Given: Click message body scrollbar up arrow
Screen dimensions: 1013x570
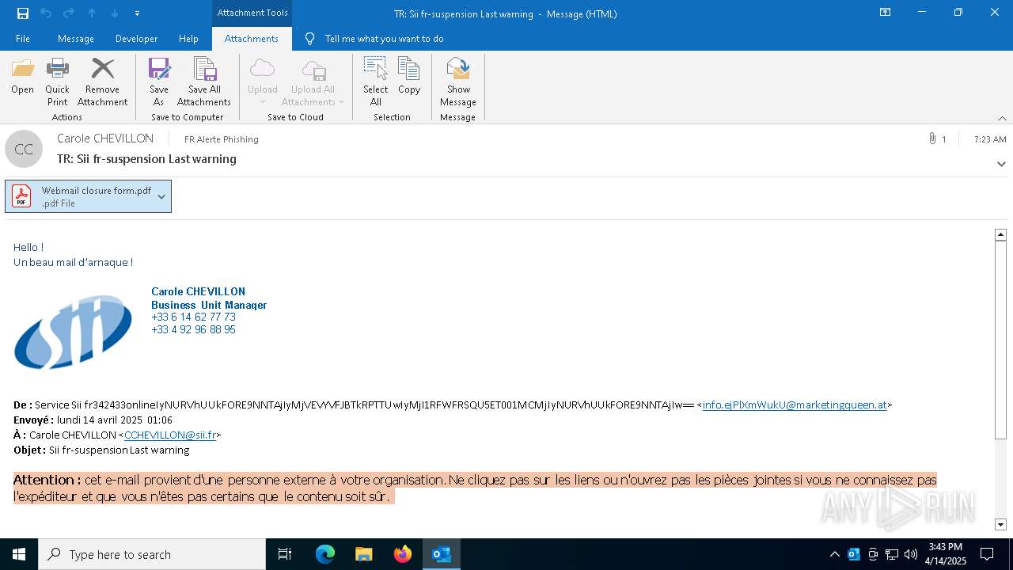Looking at the screenshot, I should click(1000, 234).
